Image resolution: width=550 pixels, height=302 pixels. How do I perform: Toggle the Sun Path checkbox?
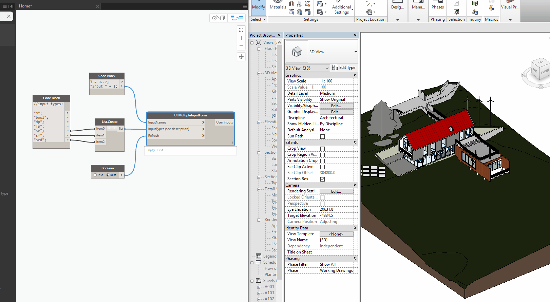pos(322,136)
